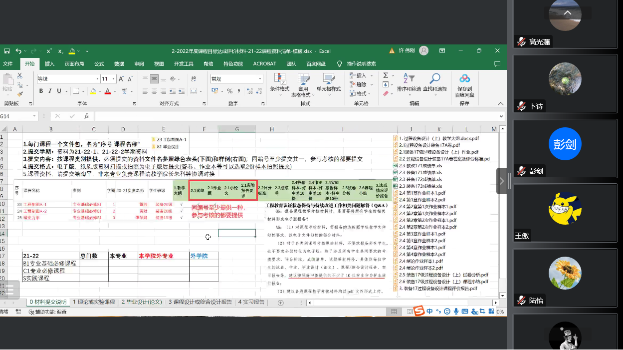Increase font size with the large A

[120, 79]
